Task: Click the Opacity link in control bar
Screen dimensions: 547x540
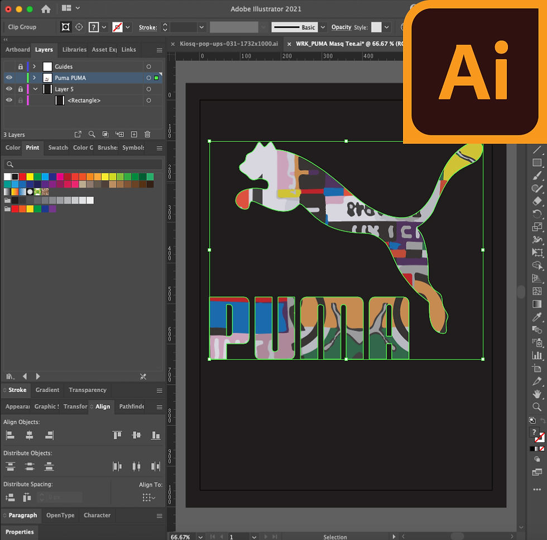Action: [341, 27]
